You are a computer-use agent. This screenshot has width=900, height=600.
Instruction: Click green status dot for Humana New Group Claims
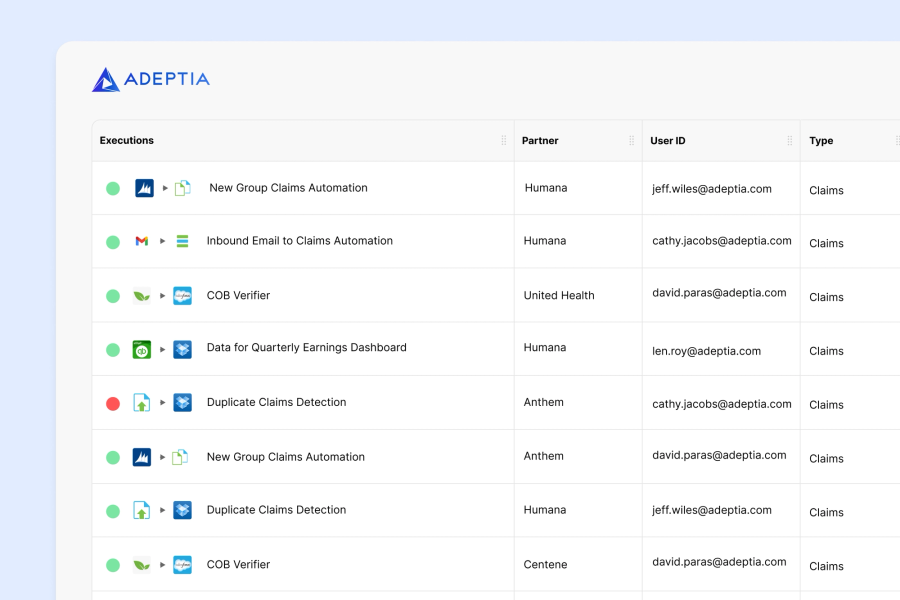113,188
